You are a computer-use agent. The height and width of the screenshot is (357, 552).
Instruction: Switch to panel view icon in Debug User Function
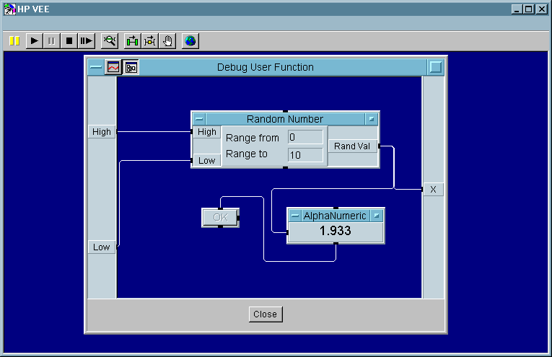point(113,67)
